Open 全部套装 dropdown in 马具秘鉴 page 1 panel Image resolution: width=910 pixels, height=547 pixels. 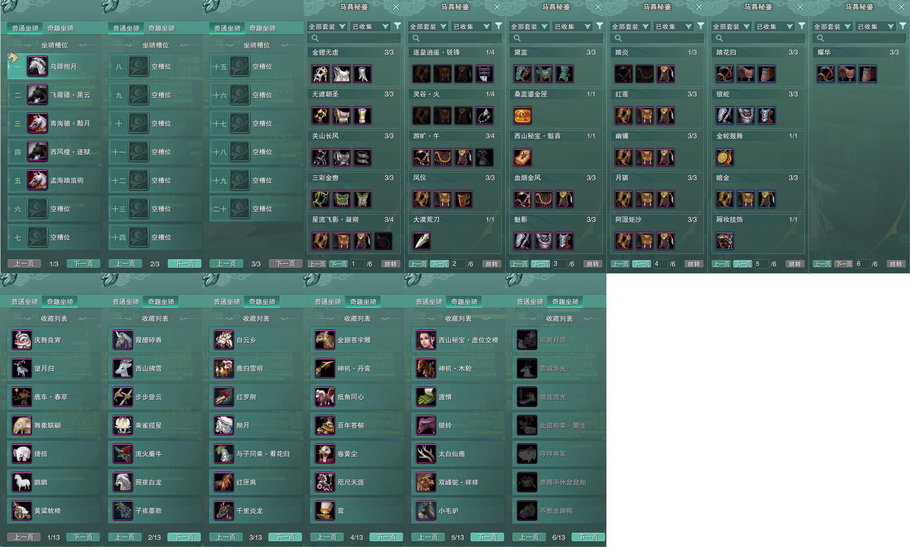tap(327, 27)
